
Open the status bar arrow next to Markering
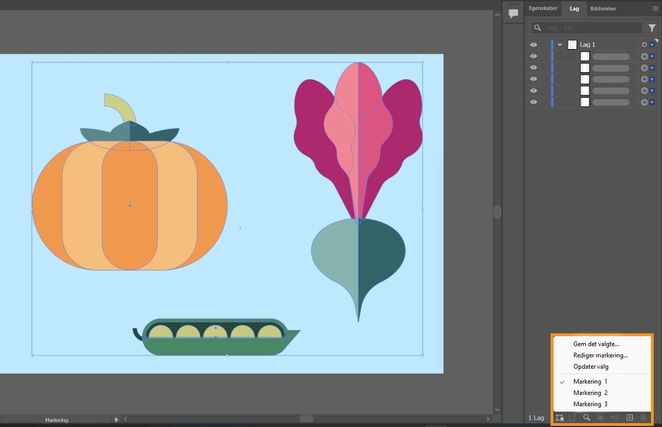116,419
